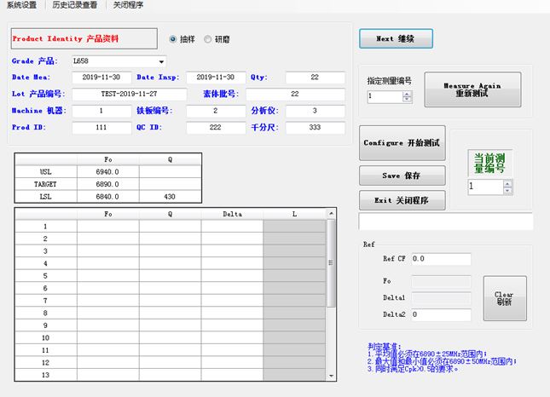Click the Lot 产品编号 field

pos(129,94)
